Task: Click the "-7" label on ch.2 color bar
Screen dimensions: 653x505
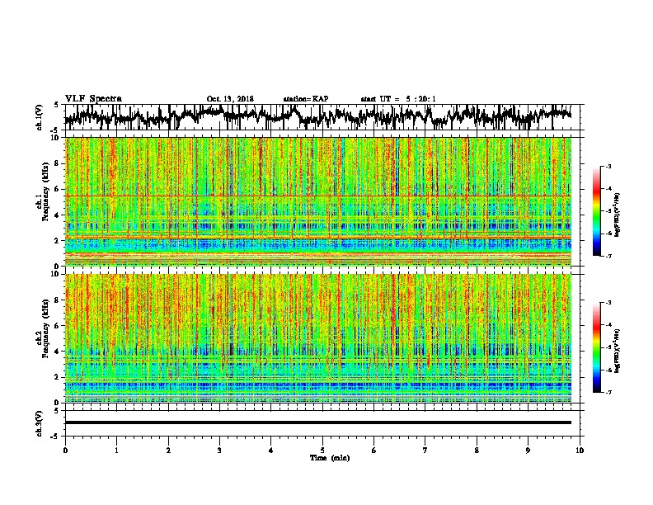Action: point(608,392)
